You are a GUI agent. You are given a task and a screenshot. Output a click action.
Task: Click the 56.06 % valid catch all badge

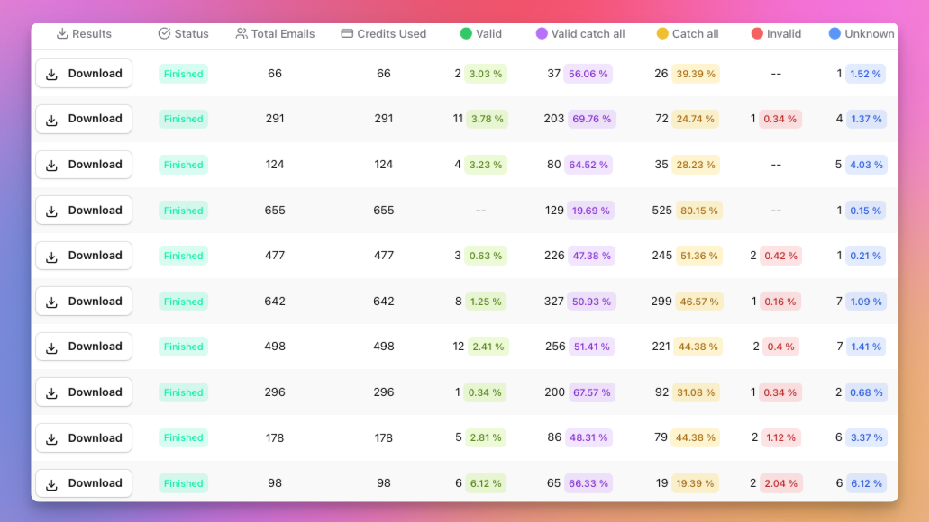coord(588,74)
